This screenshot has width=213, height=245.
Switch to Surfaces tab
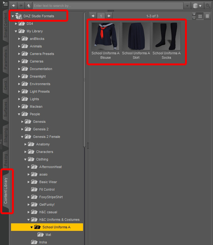point(5,109)
